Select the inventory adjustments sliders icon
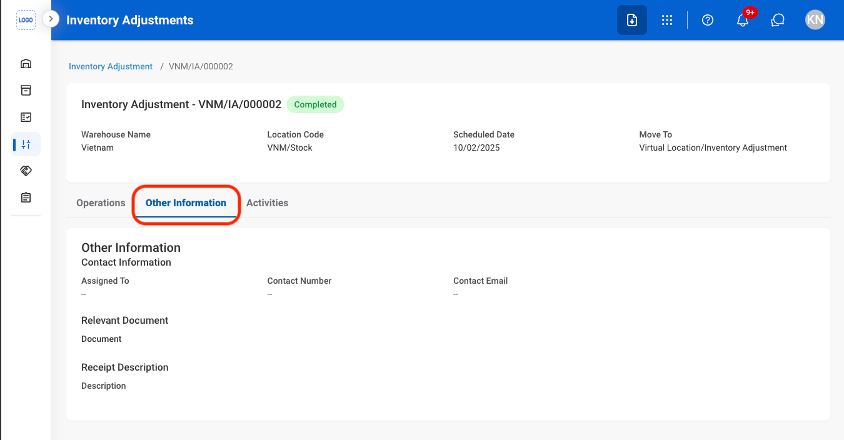Image resolution: width=844 pixels, height=440 pixels. tap(26, 144)
